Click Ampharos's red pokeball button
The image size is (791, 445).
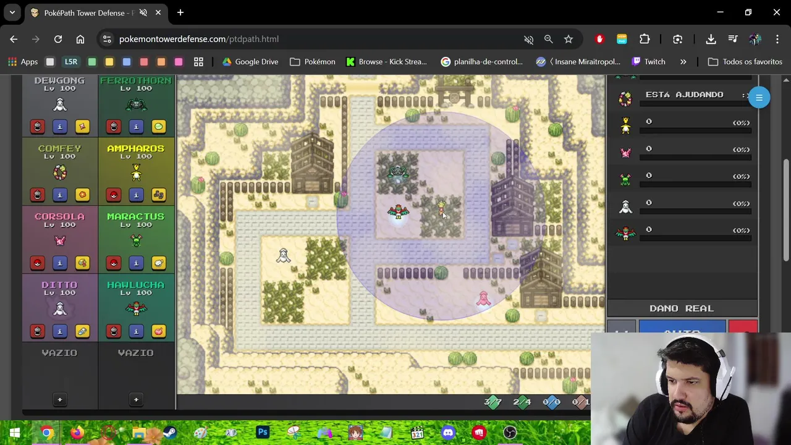click(113, 195)
